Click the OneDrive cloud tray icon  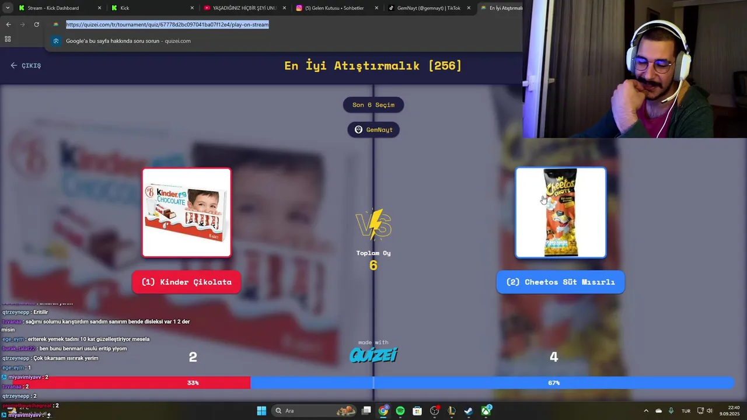(659, 411)
